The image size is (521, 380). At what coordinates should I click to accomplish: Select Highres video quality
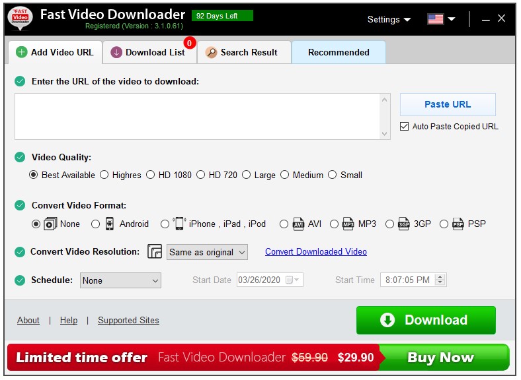pos(104,175)
